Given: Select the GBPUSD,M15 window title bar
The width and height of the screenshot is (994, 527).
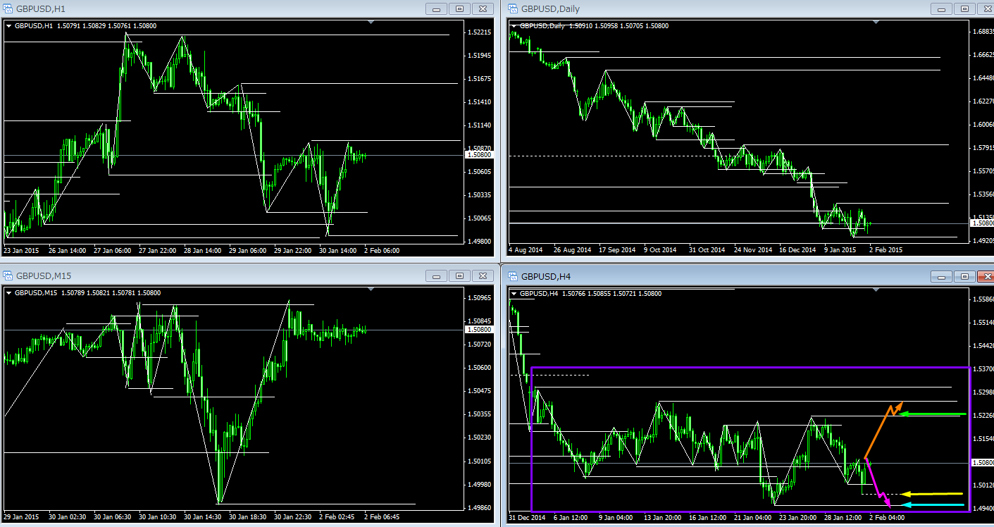Looking at the screenshot, I should [x=211, y=276].
